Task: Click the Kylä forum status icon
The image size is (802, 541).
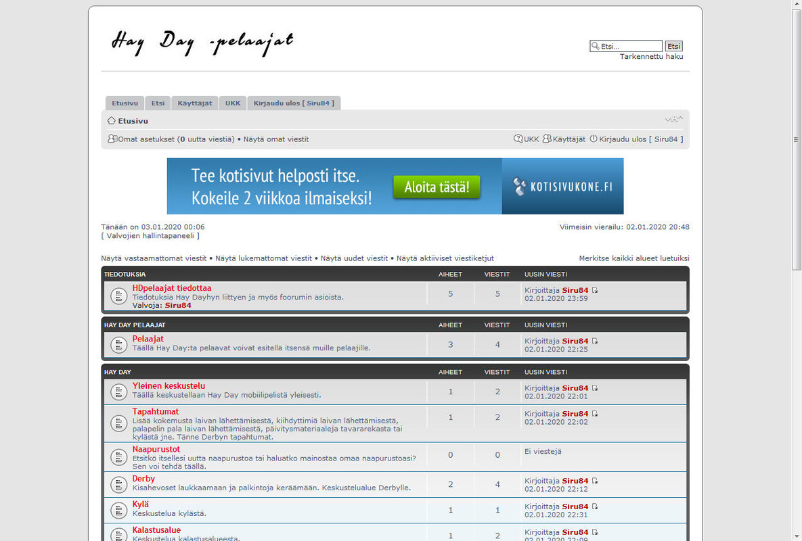Action: point(118,511)
